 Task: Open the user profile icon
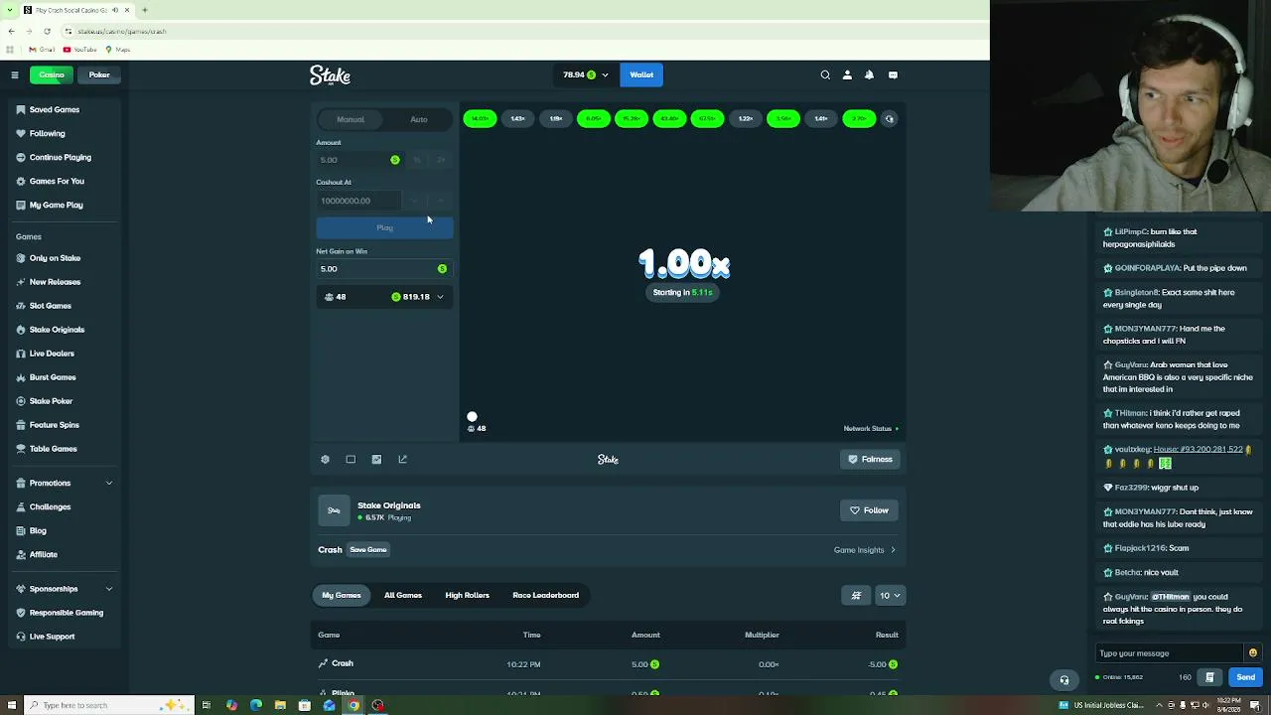coord(847,74)
